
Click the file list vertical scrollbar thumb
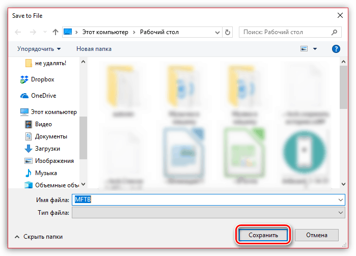point(343,88)
